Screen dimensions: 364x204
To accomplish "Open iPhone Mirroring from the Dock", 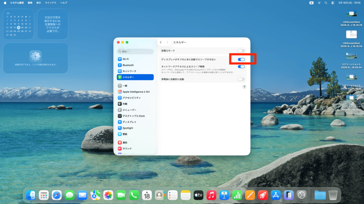I will 289,195.
